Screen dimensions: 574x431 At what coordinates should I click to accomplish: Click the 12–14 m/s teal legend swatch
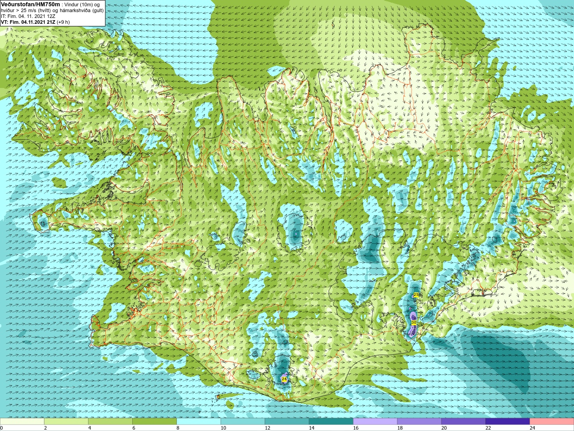[x=287, y=421]
